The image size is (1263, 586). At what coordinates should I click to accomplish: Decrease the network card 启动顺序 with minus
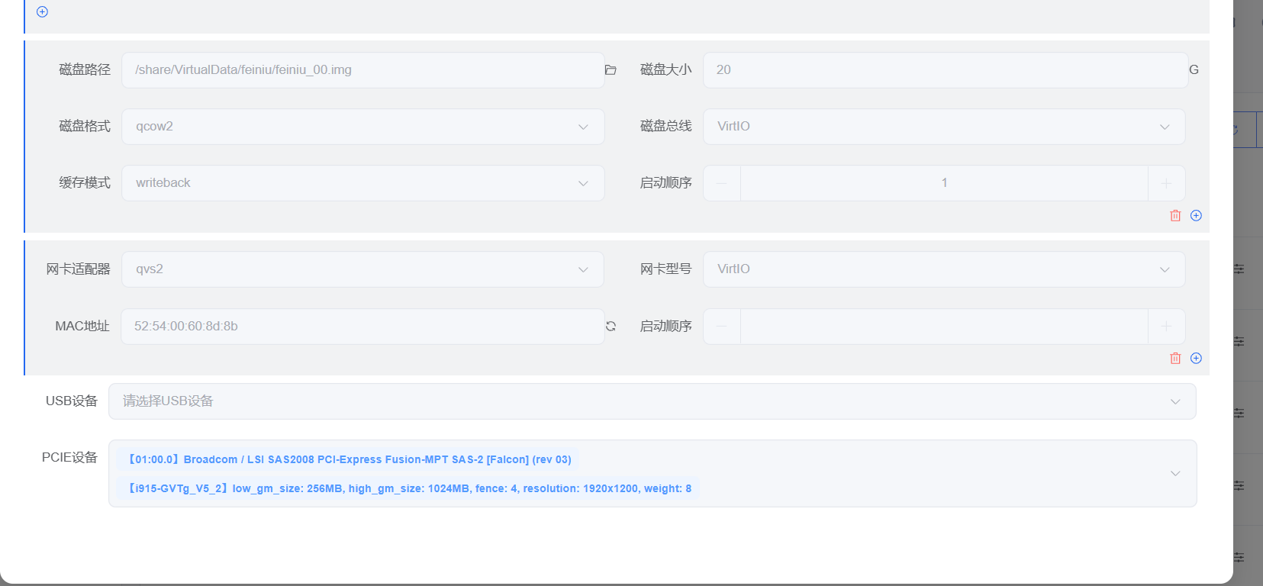(x=722, y=327)
